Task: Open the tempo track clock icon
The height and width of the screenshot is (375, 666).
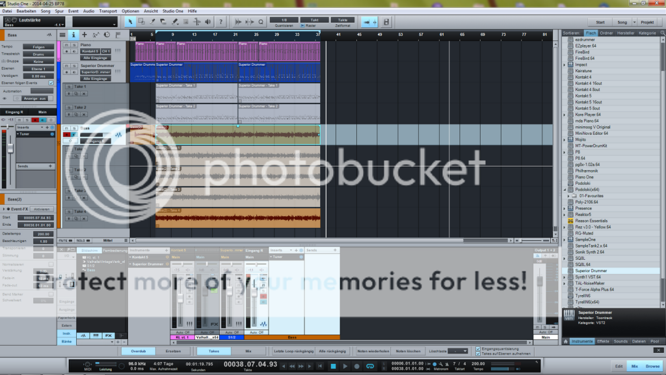Action: [107, 35]
